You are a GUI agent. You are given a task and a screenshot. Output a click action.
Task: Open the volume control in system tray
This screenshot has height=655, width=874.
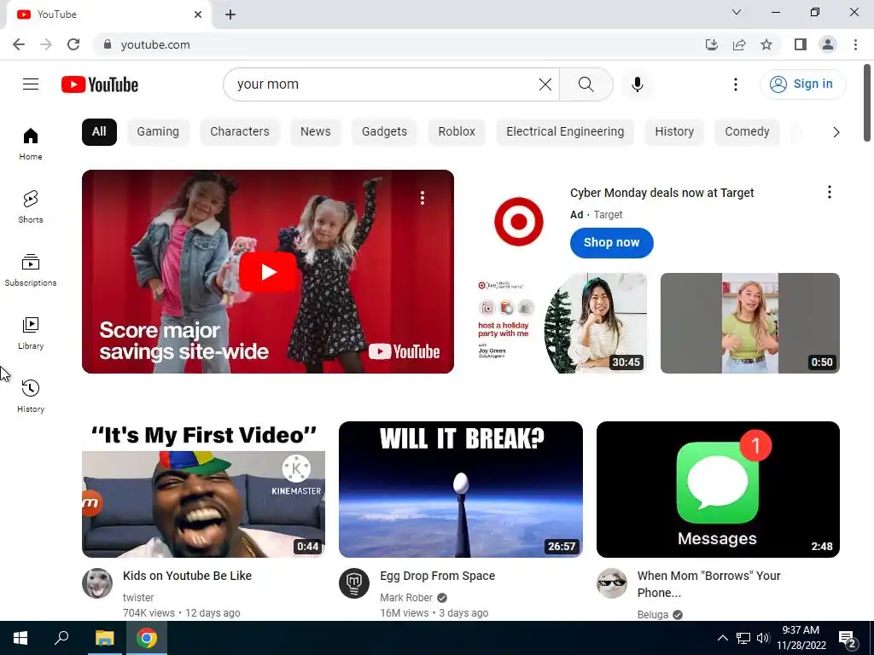(762, 638)
